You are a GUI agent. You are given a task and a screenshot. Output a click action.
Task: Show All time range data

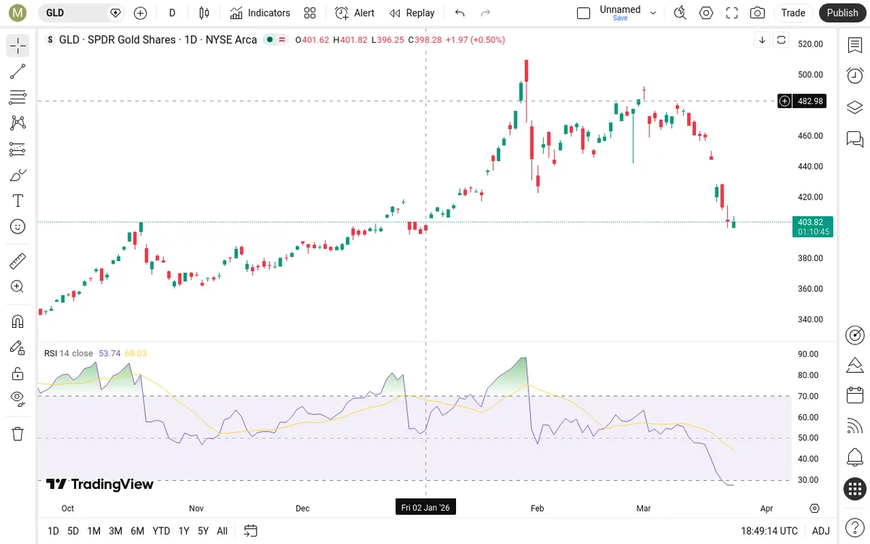[222, 531]
